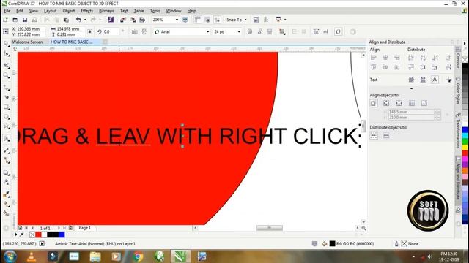Select the Rectangle tool

pyautogui.click(x=7, y=107)
